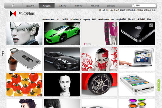Switch to the 技术分享 tab

pos(63,5)
